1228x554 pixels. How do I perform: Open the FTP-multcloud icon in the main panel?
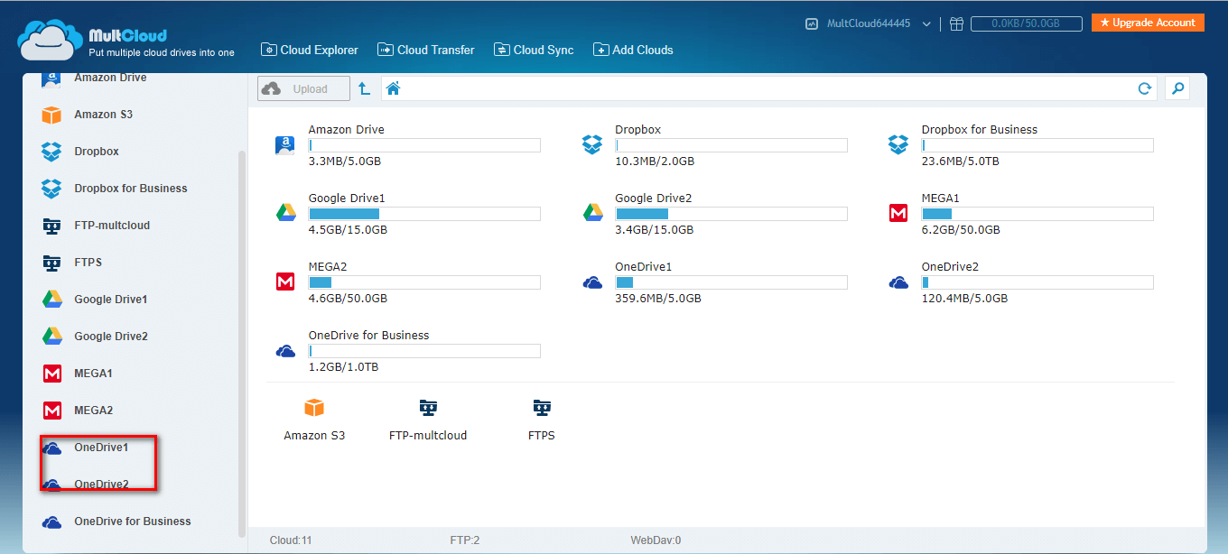(428, 408)
